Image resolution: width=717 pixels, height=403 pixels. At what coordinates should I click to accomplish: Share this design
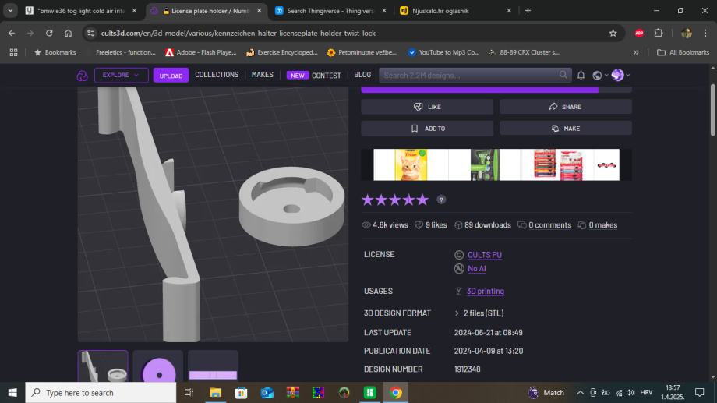click(565, 107)
